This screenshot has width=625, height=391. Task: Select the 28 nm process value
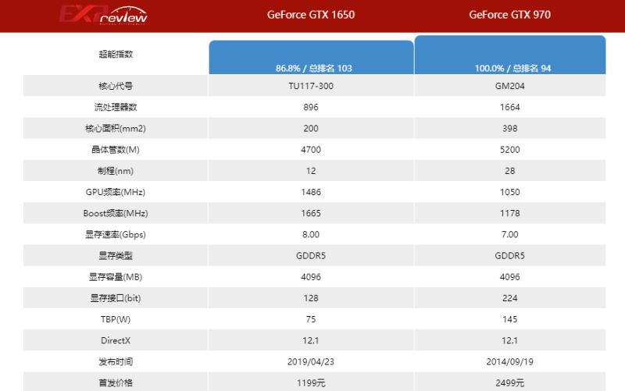pyautogui.click(x=510, y=170)
